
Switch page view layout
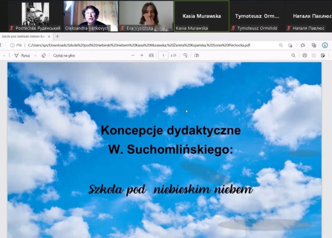(x=196, y=56)
